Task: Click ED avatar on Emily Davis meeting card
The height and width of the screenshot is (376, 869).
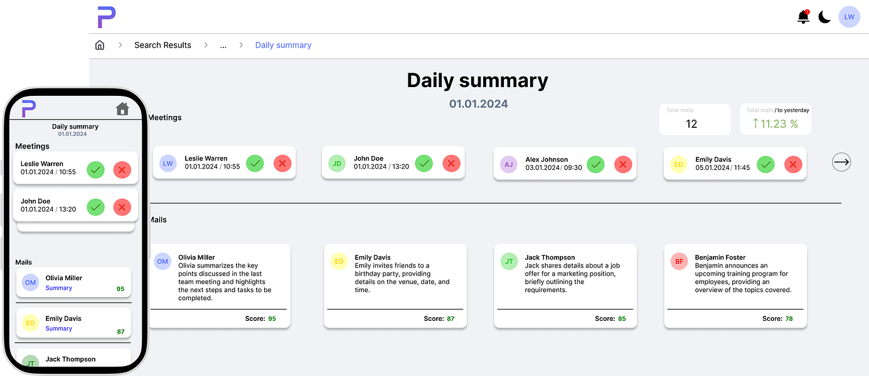Action: tap(678, 165)
